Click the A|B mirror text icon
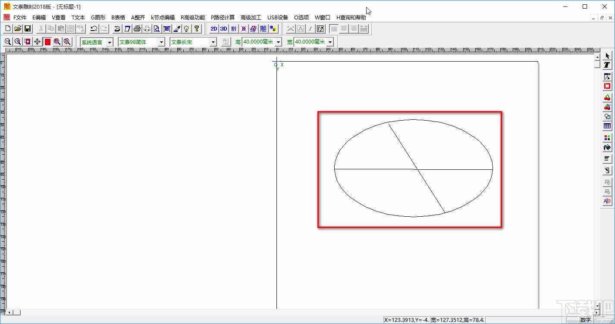This screenshot has height=324, width=615. tap(607, 201)
